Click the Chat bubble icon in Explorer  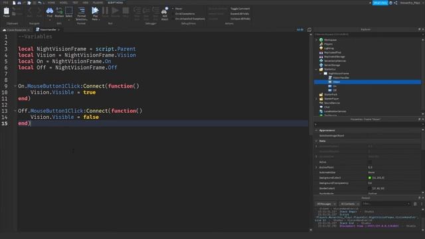[321, 107]
